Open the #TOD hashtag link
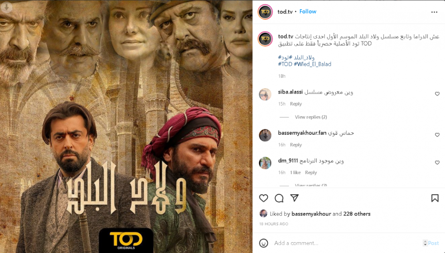 285,64
